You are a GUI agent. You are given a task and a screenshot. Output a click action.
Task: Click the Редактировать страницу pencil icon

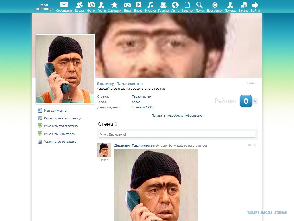[x=40, y=118]
